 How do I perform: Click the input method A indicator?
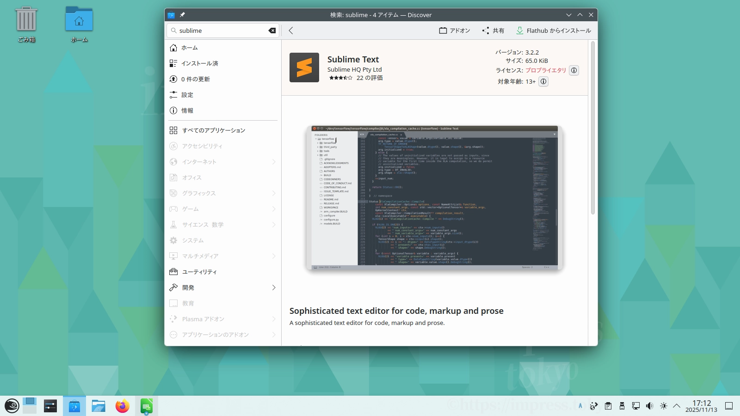click(x=580, y=406)
